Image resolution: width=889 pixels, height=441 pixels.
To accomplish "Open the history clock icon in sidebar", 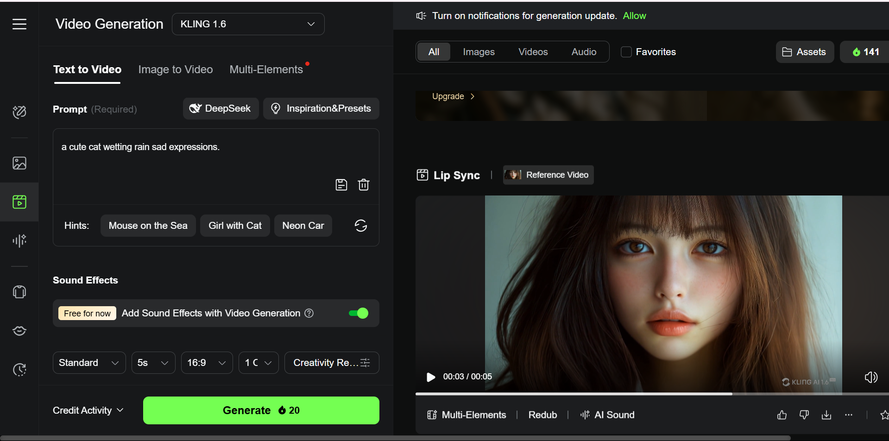I will pyautogui.click(x=19, y=370).
